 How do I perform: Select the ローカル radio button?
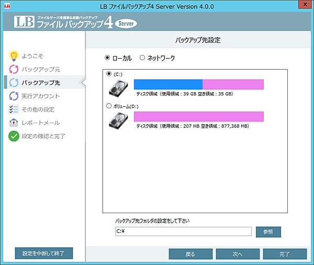coord(107,58)
